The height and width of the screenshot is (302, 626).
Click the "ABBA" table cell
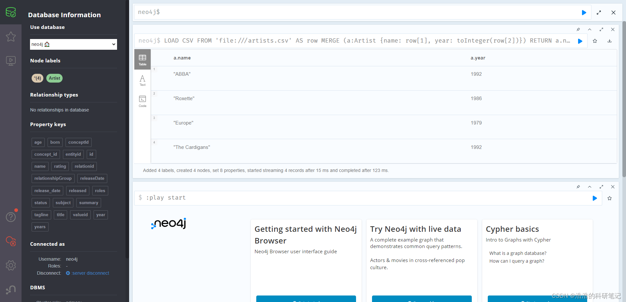tap(182, 74)
